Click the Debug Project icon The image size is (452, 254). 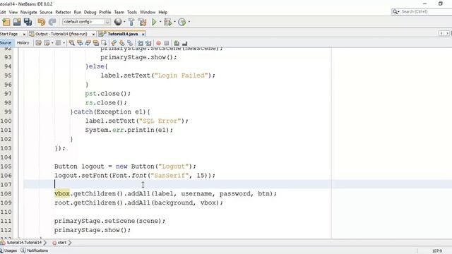click(x=167, y=22)
